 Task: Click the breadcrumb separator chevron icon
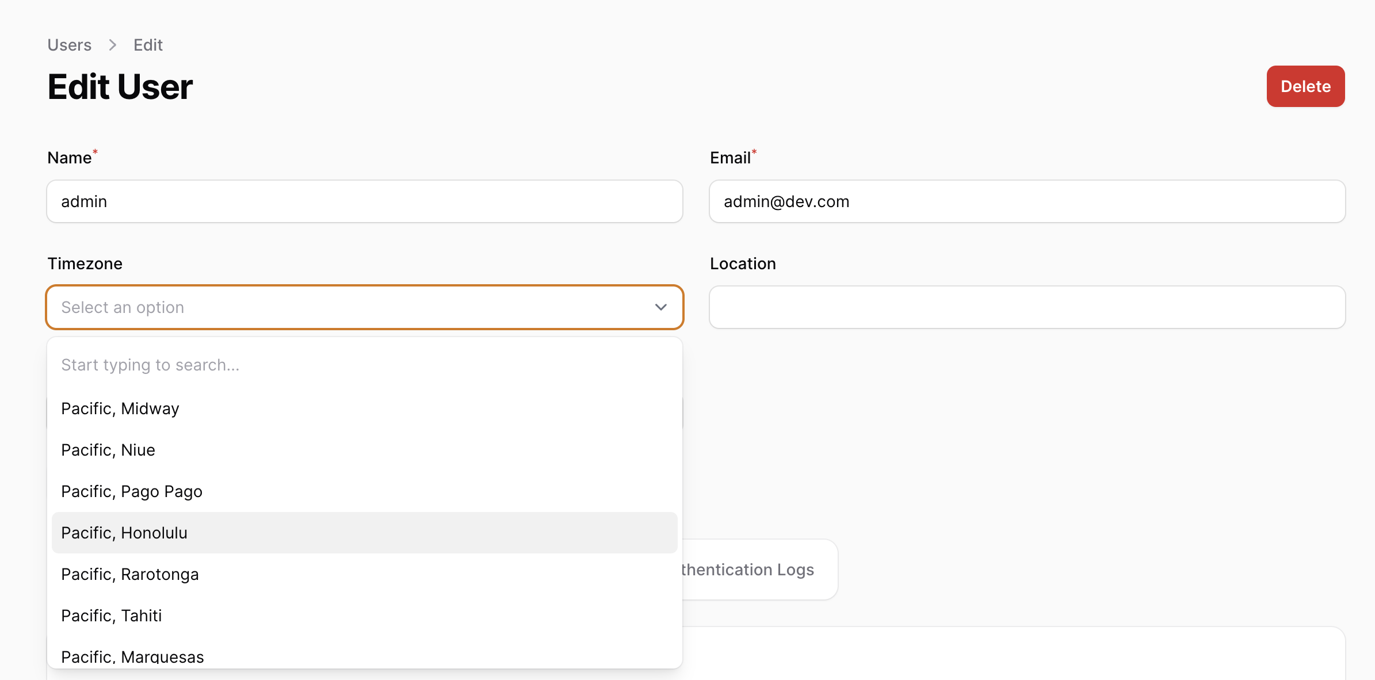(113, 45)
